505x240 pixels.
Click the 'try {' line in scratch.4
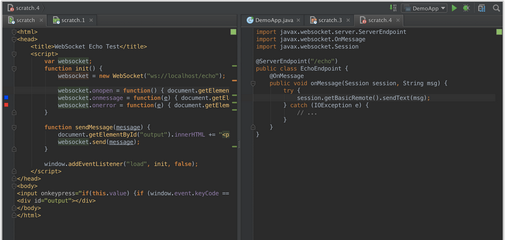292,90
